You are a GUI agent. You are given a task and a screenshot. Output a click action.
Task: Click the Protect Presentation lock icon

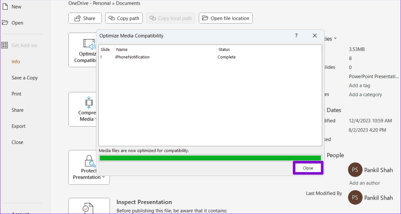tap(90, 161)
